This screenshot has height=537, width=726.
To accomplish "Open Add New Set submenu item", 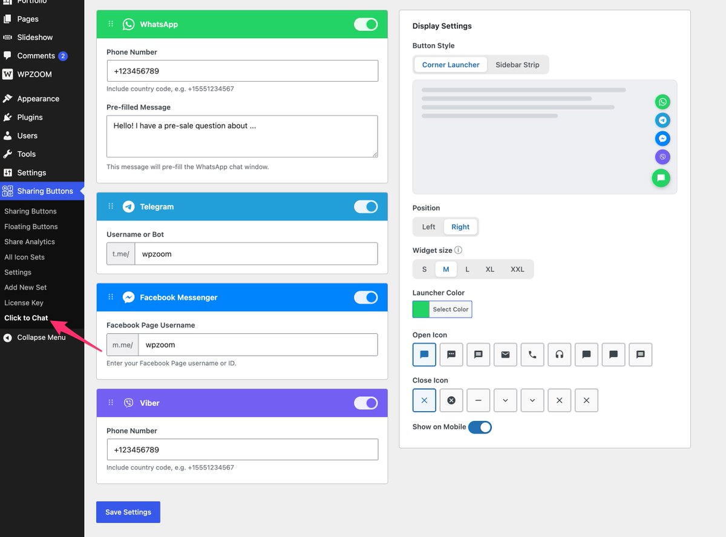I will 25,287.
